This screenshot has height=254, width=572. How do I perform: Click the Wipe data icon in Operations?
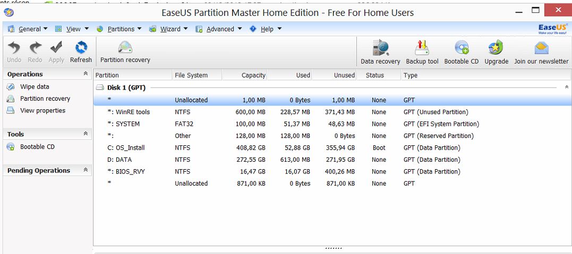tap(11, 87)
